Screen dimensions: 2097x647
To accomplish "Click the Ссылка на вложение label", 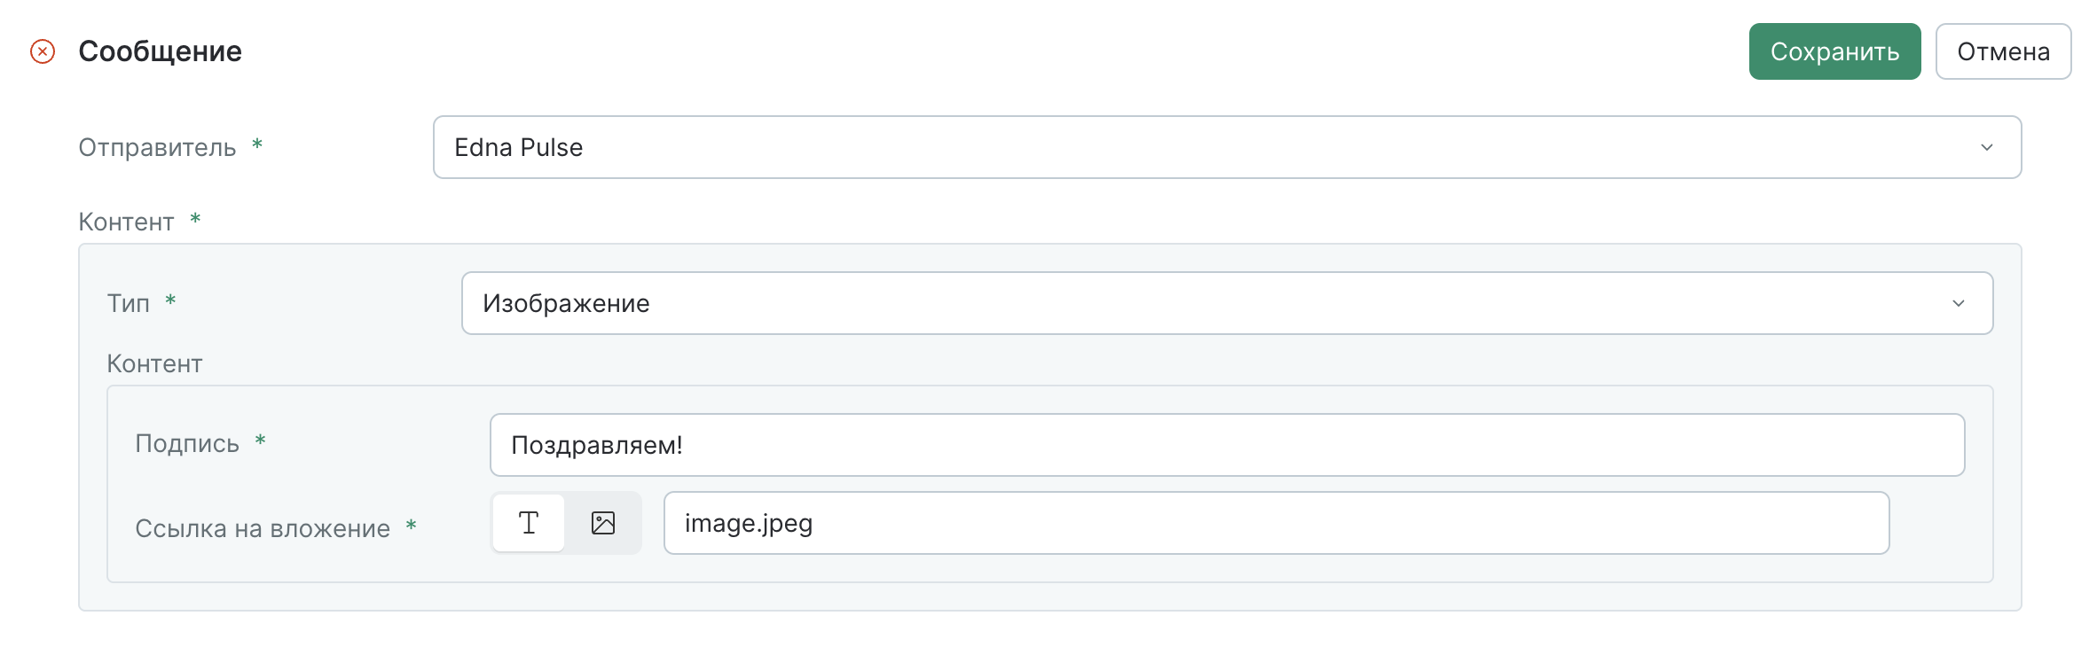I will [263, 528].
